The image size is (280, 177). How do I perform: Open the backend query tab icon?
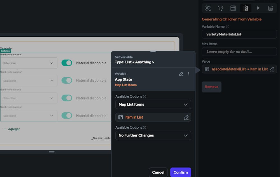pyautogui.click(x=233, y=8)
